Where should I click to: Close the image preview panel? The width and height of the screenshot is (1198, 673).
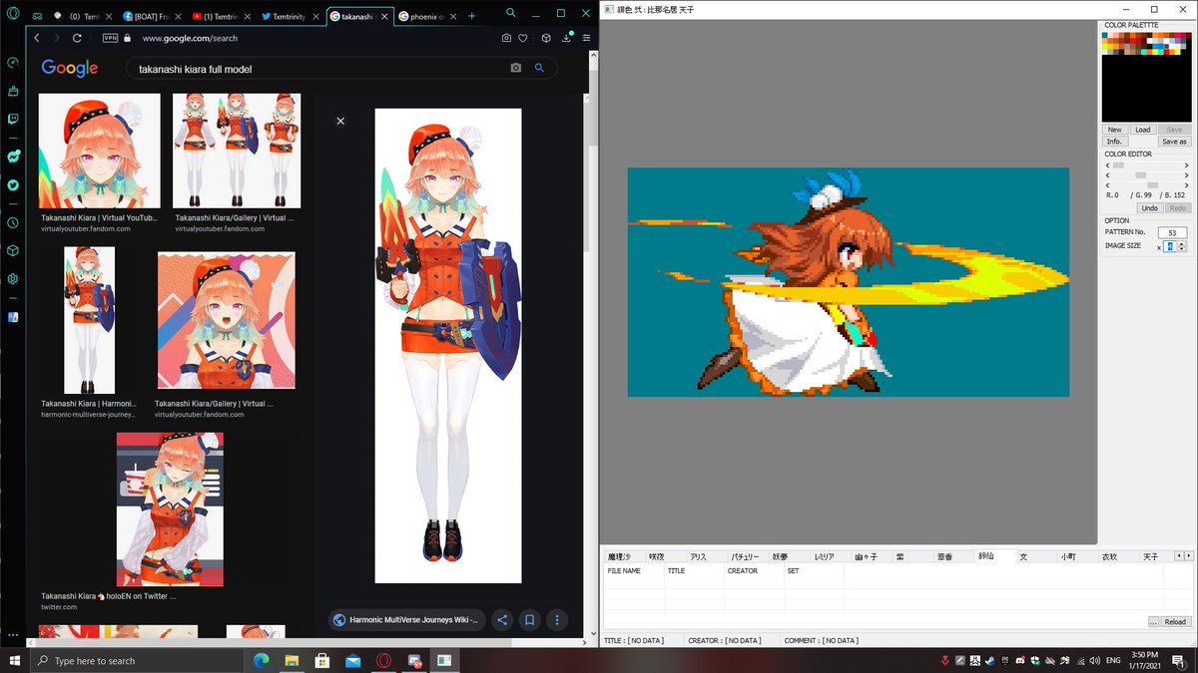click(340, 121)
